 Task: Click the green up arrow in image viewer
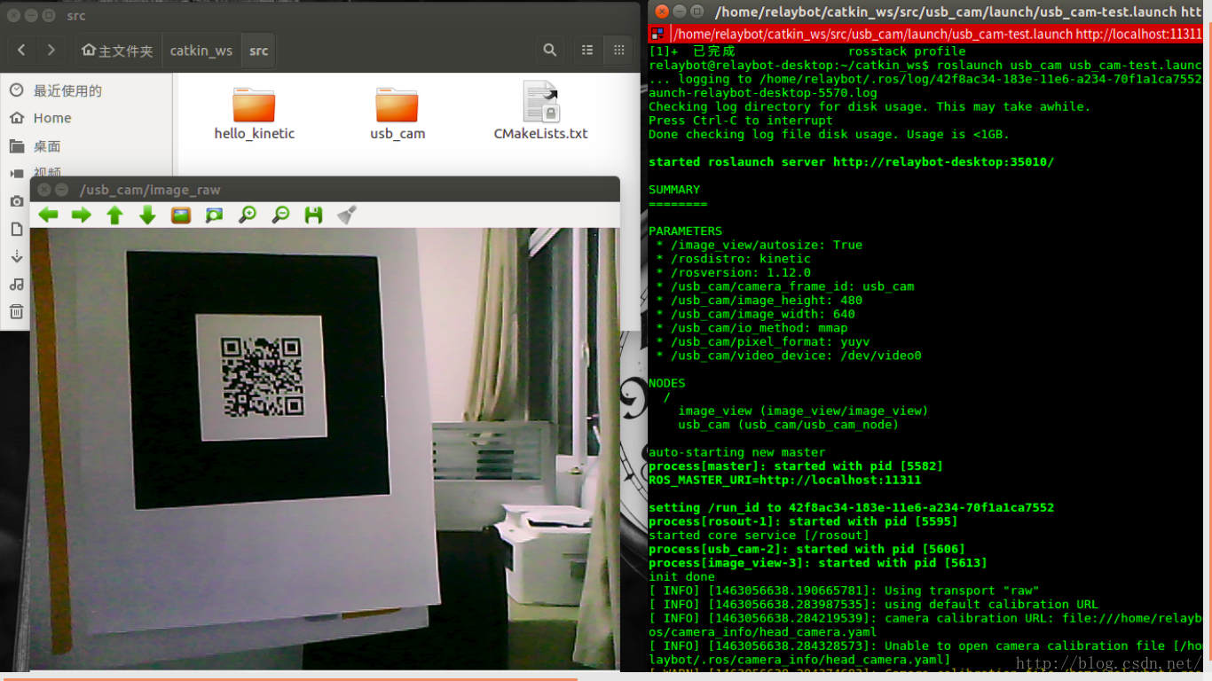(x=114, y=215)
